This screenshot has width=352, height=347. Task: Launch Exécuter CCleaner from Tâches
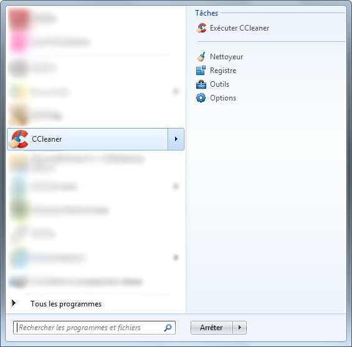pos(239,28)
